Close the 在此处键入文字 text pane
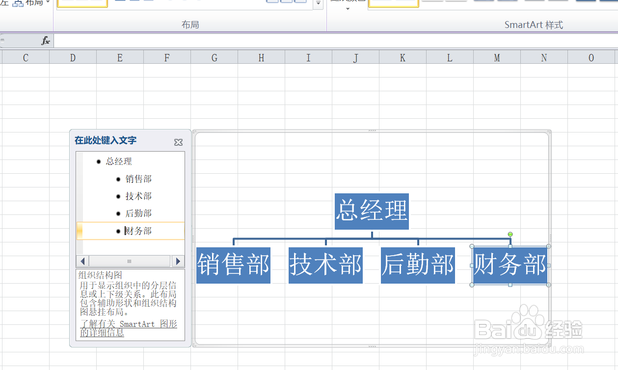Screen dimensions: 618x370 178,142
